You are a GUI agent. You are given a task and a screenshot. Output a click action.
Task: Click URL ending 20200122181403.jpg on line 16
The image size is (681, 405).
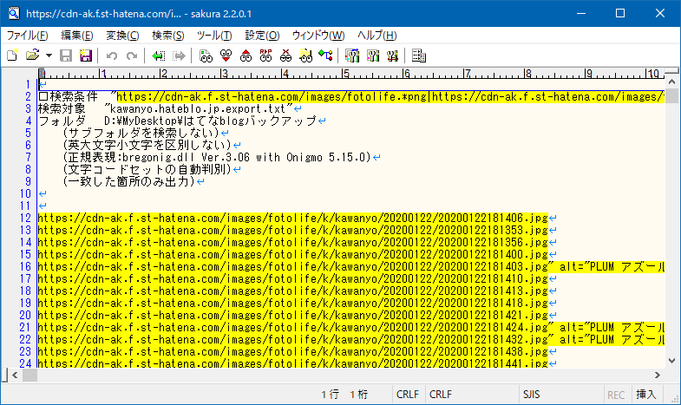pyautogui.click(x=292, y=267)
